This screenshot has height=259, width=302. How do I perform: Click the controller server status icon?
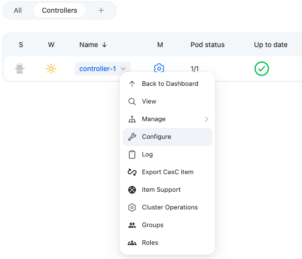(x=20, y=69)
